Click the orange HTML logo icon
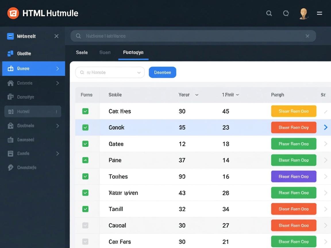The height and width of the screenshot is (248, 331). pos(13,13)
